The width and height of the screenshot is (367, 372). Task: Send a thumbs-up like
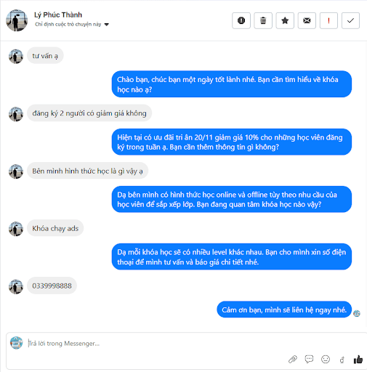358,360
